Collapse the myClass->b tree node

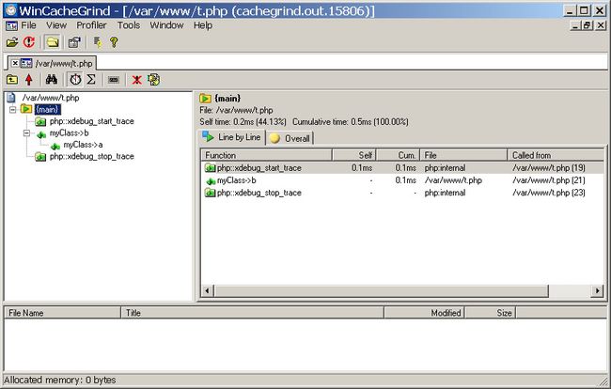click(x=26, y=133)
